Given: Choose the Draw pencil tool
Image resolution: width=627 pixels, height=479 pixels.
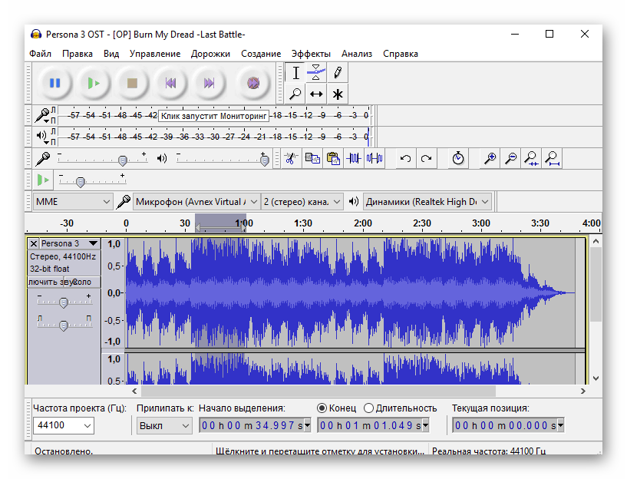Looking at the screenshot, I should (337, 73).
